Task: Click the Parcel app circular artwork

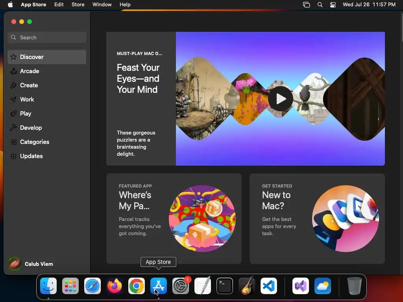Action: coord(202,219)
